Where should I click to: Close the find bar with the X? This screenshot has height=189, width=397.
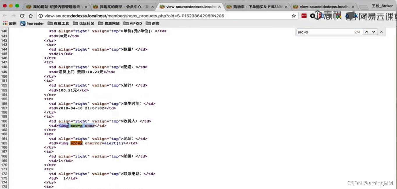[381, 32]
